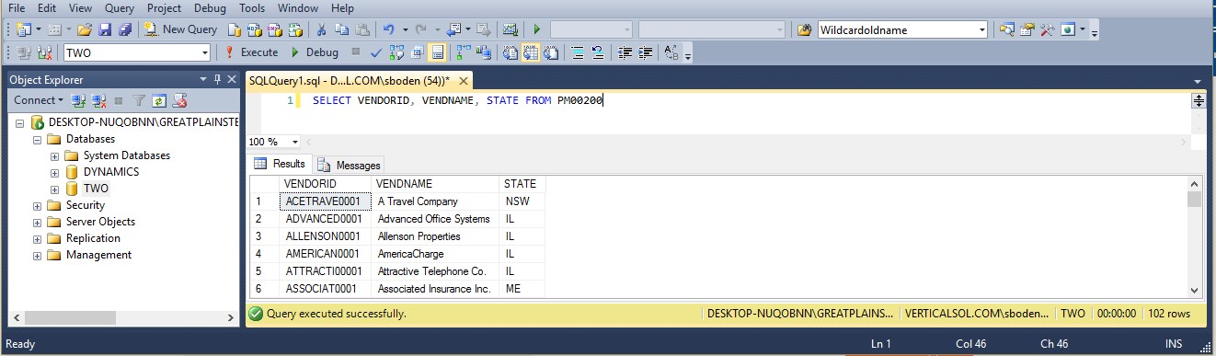Click the Execute button

click(x=251, y=52)
